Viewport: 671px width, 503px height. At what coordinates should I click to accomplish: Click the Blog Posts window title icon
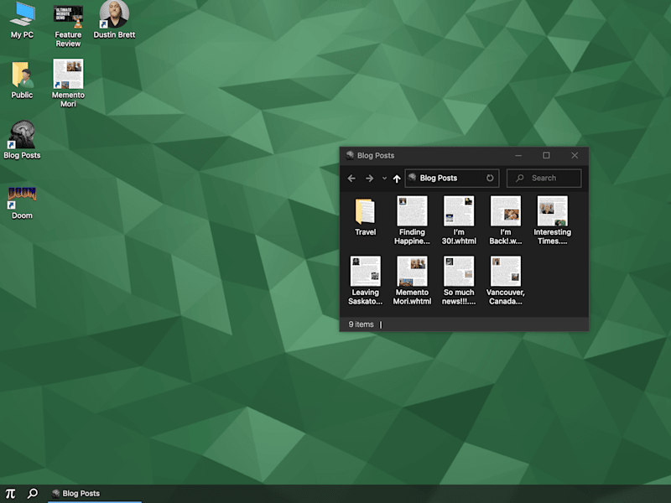[350, 155]
